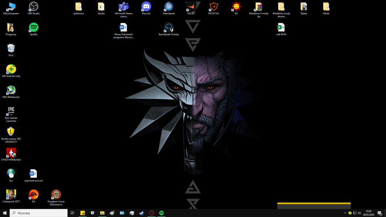Select the CPUID HWMonitor desktop icon

click(x=11, y=153)
